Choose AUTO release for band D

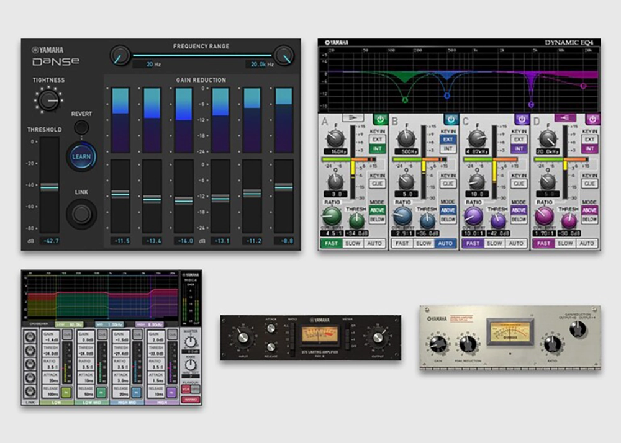(587, 244)
